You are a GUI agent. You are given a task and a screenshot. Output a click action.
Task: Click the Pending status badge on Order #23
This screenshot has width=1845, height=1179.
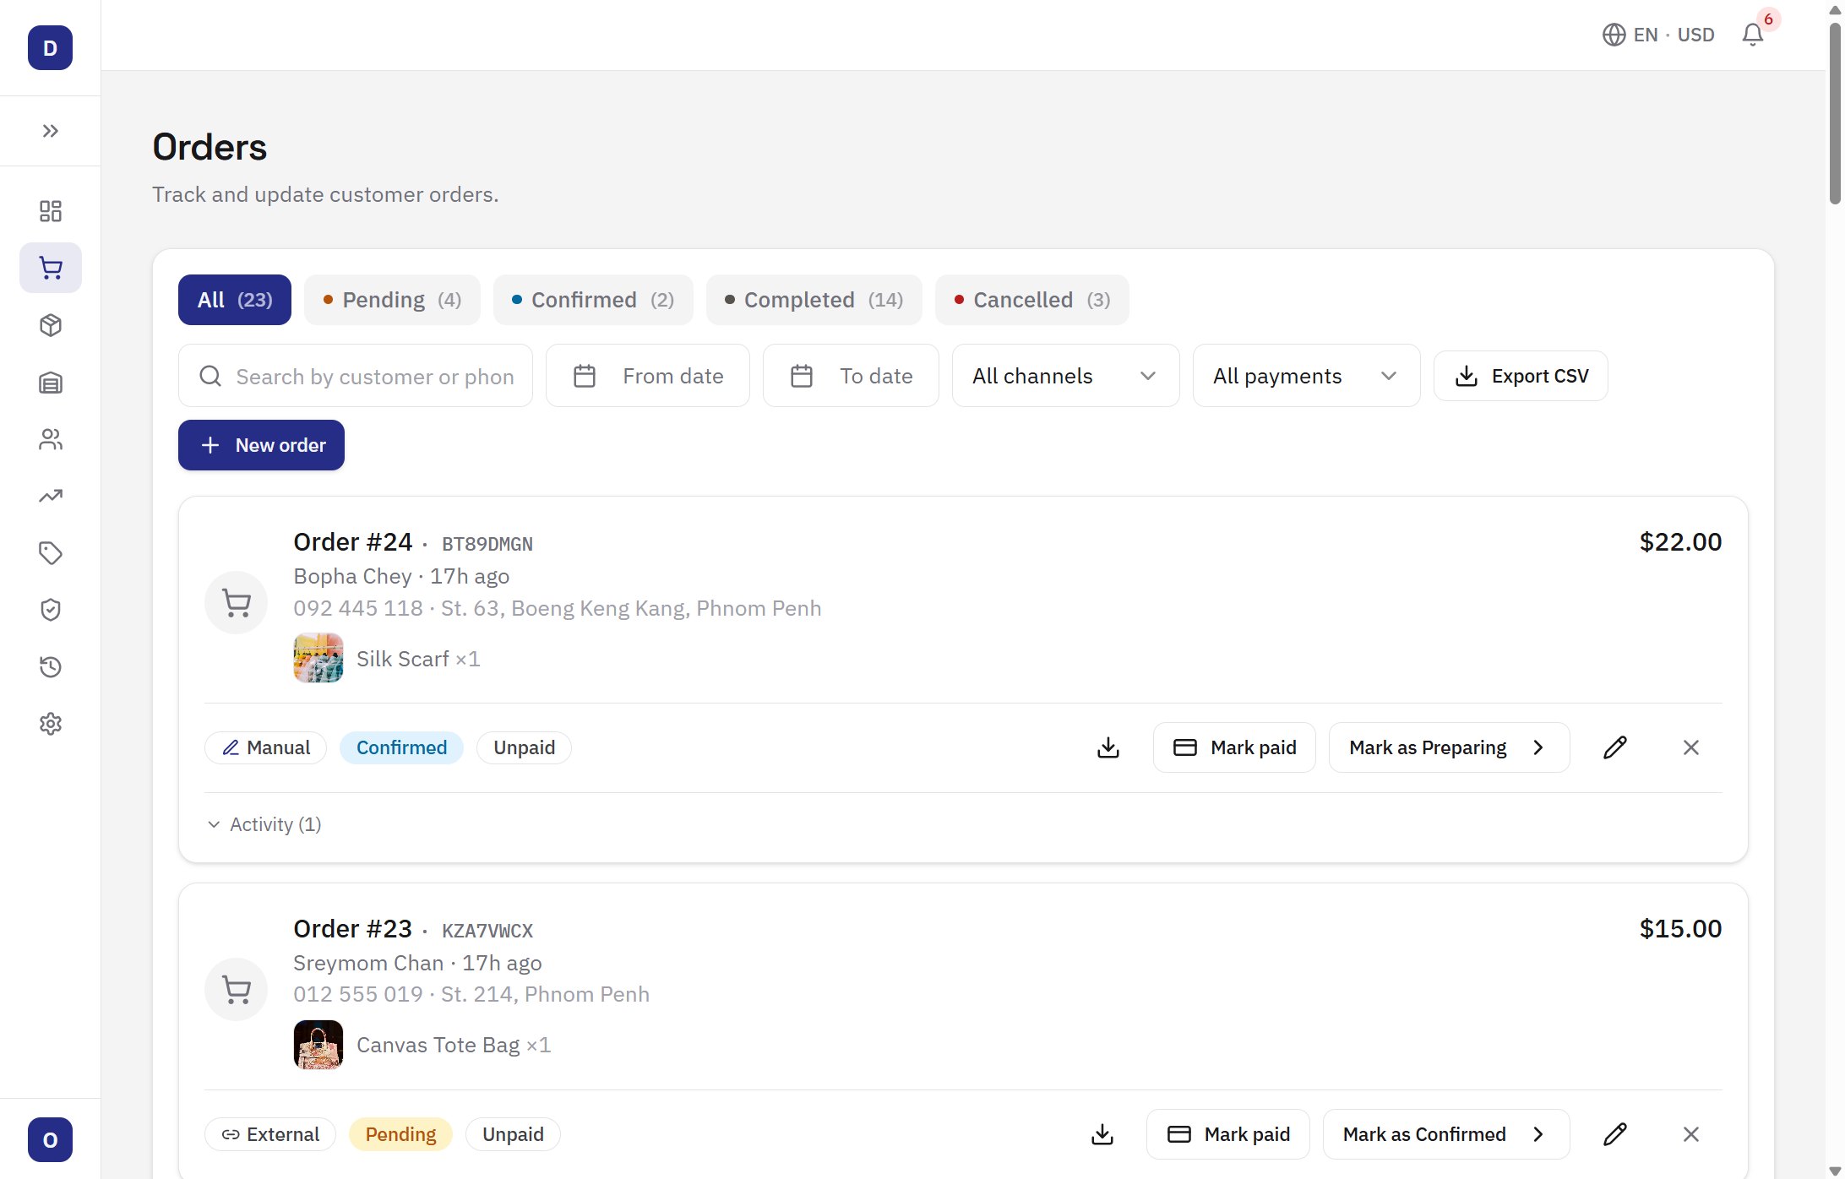[x=400, y=1134]
